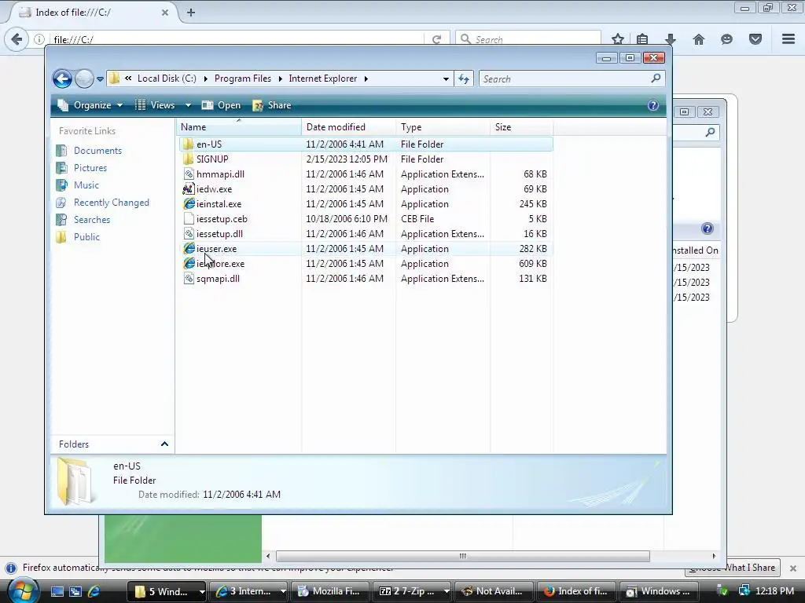The width and height of the screenshot is (805, 603).
Task: Open Music favorite link
Action: [x=86, y=185]
